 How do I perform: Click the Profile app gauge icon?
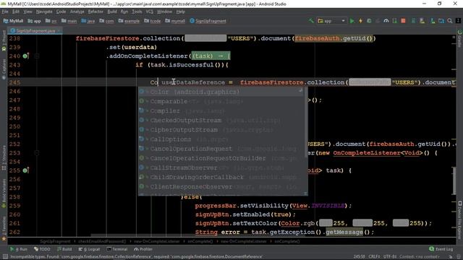386,21
